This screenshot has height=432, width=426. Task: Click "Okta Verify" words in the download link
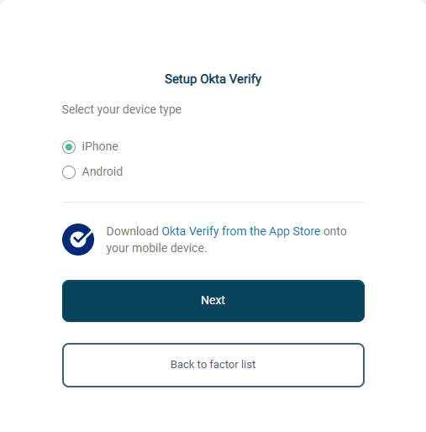(190, 231)
